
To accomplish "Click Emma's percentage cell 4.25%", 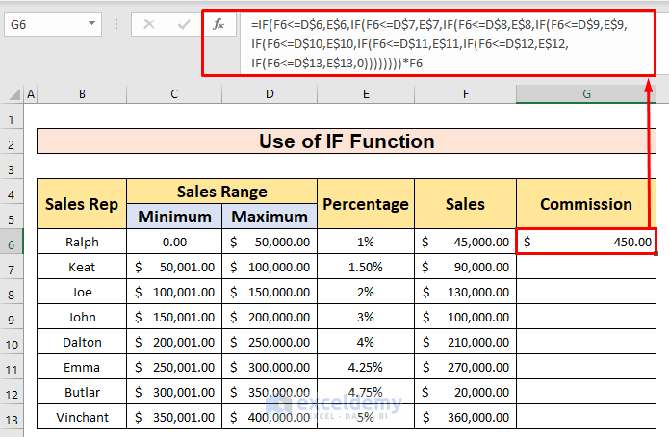I will pos(366,368).
